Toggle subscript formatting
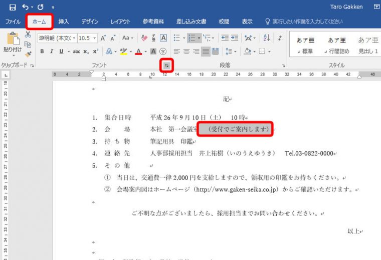The height and width of the screenshot is (260, 381). pos(86,51)
